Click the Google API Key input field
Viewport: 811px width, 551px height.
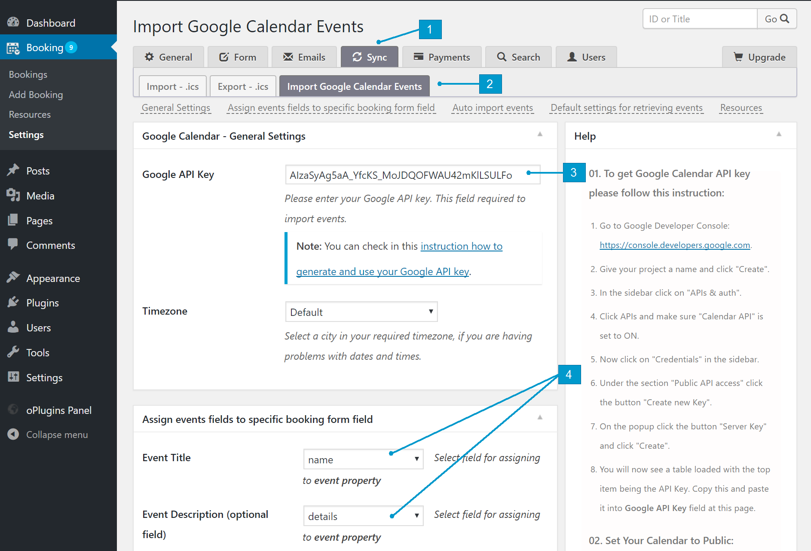pos(413,175)
